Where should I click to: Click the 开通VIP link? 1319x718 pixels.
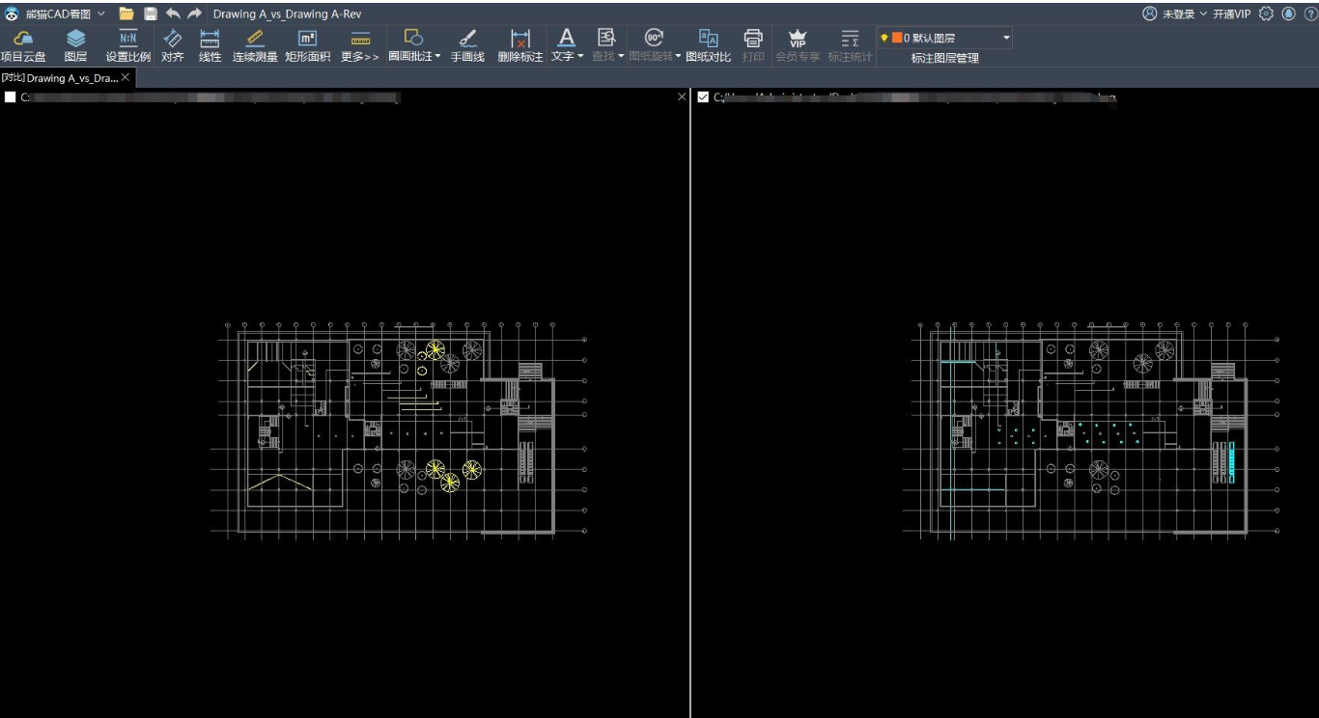pos(1231,14)
